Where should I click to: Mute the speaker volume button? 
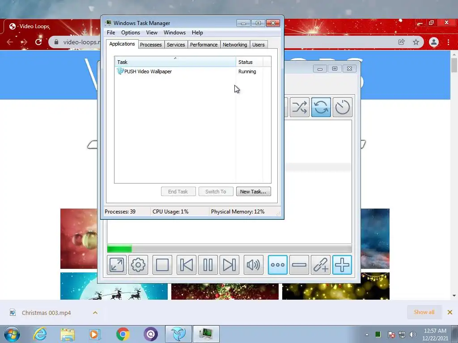click(254, 265)
